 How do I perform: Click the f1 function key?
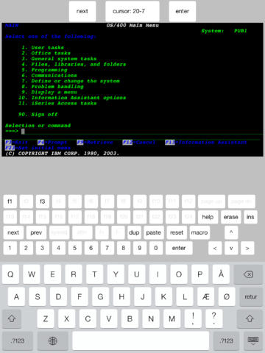click(x=10, y=202)
